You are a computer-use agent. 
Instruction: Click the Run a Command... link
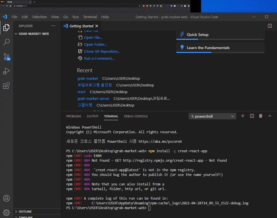coord(99,58)
